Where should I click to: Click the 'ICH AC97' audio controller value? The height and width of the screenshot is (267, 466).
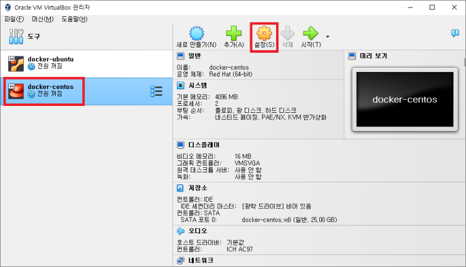(240, 249)
